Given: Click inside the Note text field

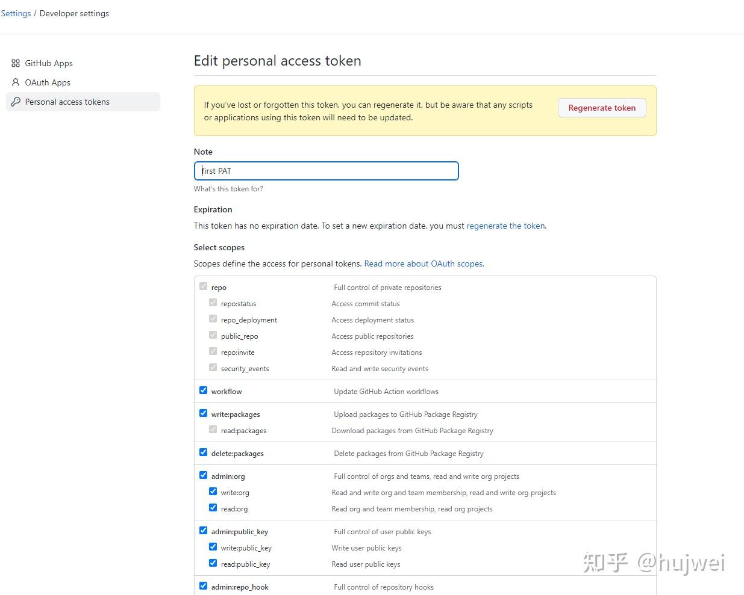Looking at the screenshot, I should tap(326, 171).
